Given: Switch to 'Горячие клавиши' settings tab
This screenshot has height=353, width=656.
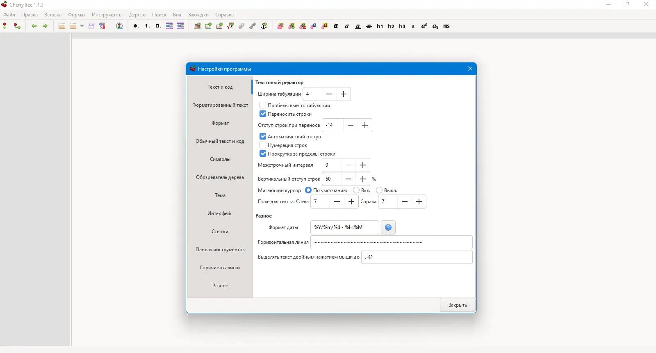Looking at the screenshot, I should point(220,268).
